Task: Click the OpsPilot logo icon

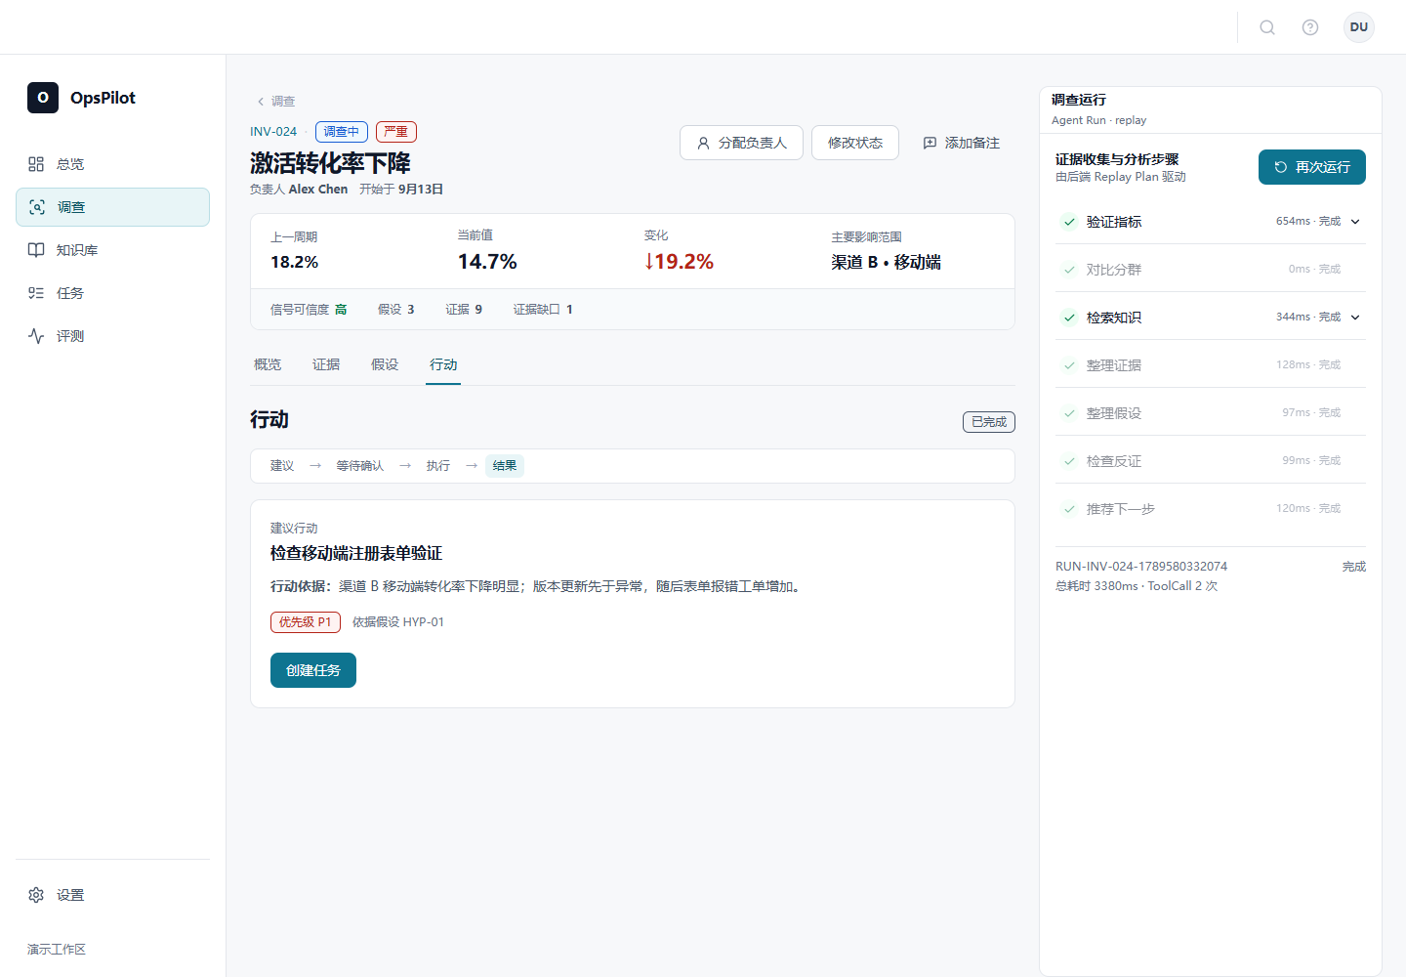Action: coord(43,98)
